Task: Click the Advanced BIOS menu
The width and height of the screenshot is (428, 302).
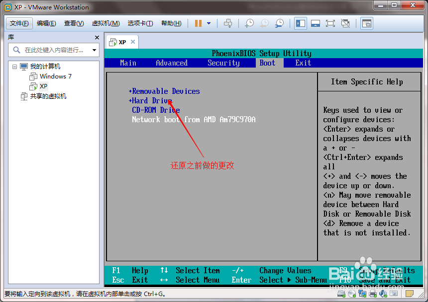Action: point(172,63)
